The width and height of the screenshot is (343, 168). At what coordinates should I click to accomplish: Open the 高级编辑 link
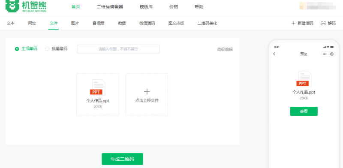tap(225, 49)
